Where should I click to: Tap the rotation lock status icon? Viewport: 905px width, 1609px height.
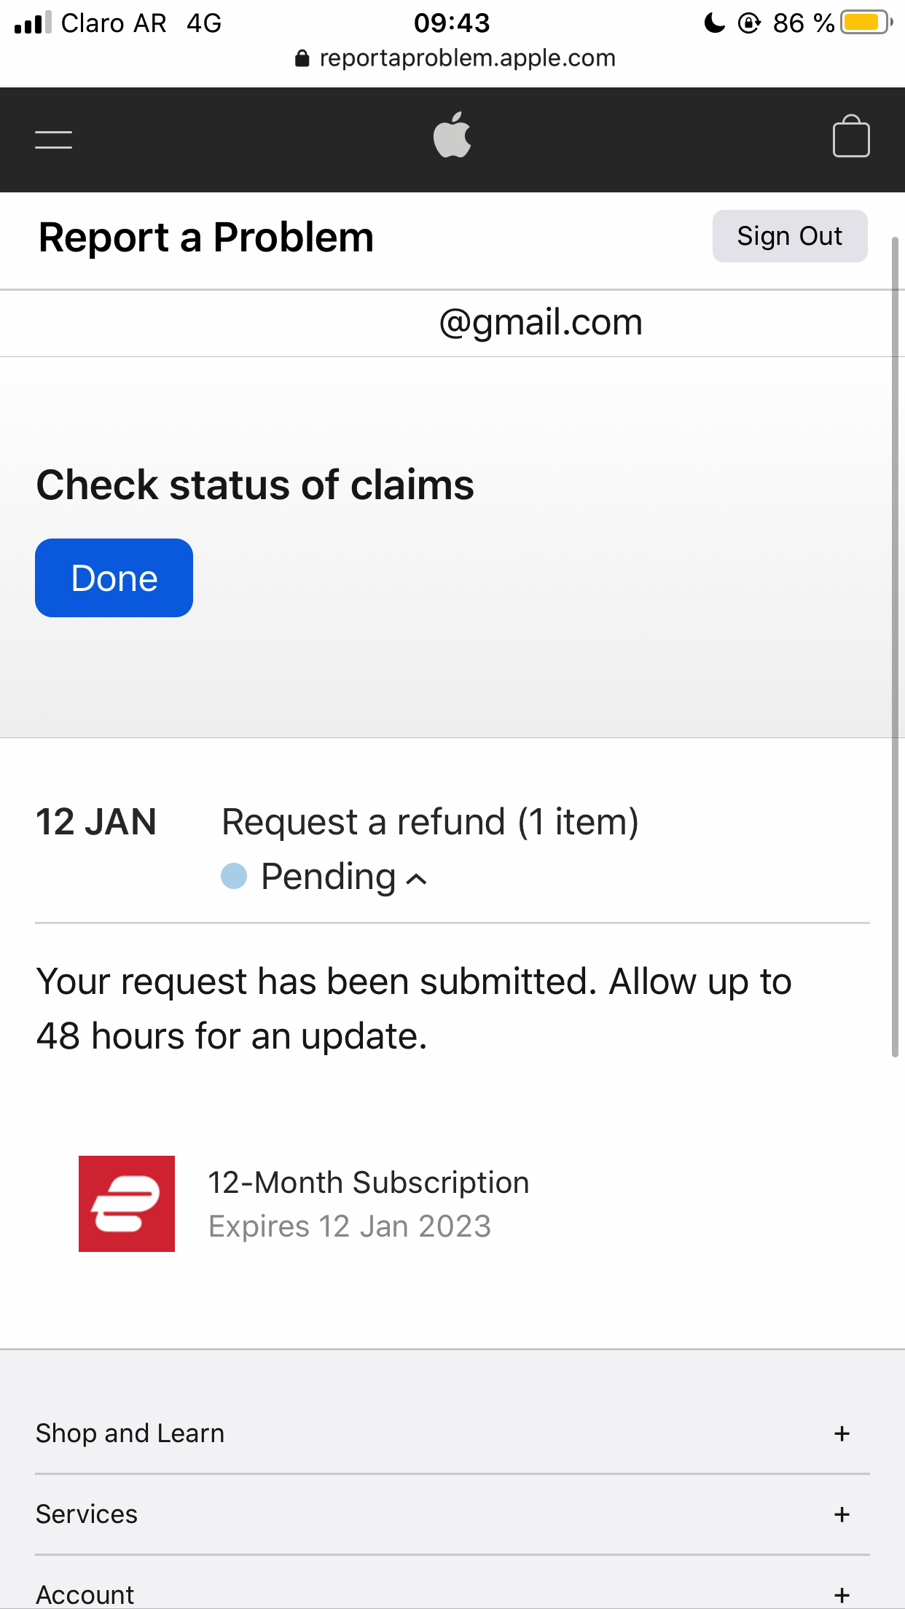pyautogui.click(x=749, y=23)
